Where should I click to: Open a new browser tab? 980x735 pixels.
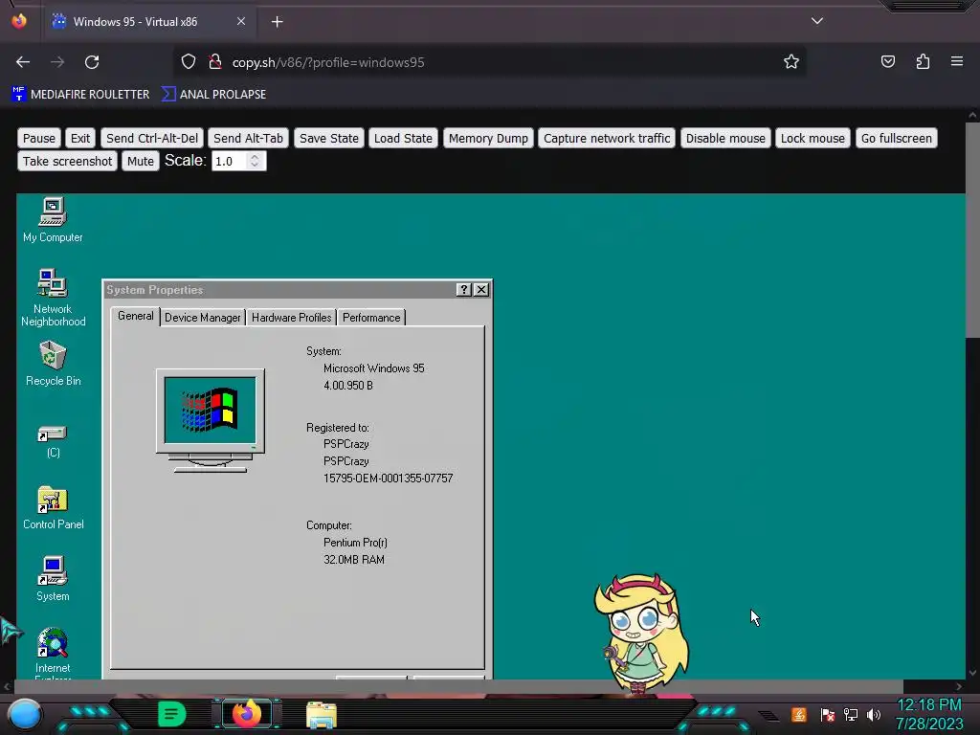point(277,22)
